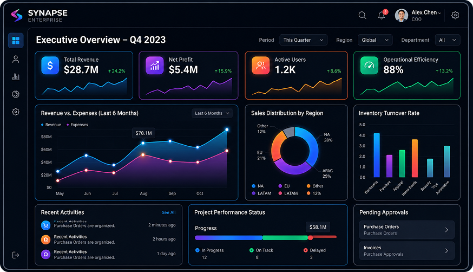Toggle the NA legend item
473x272 pixels.
click(258, 186)
